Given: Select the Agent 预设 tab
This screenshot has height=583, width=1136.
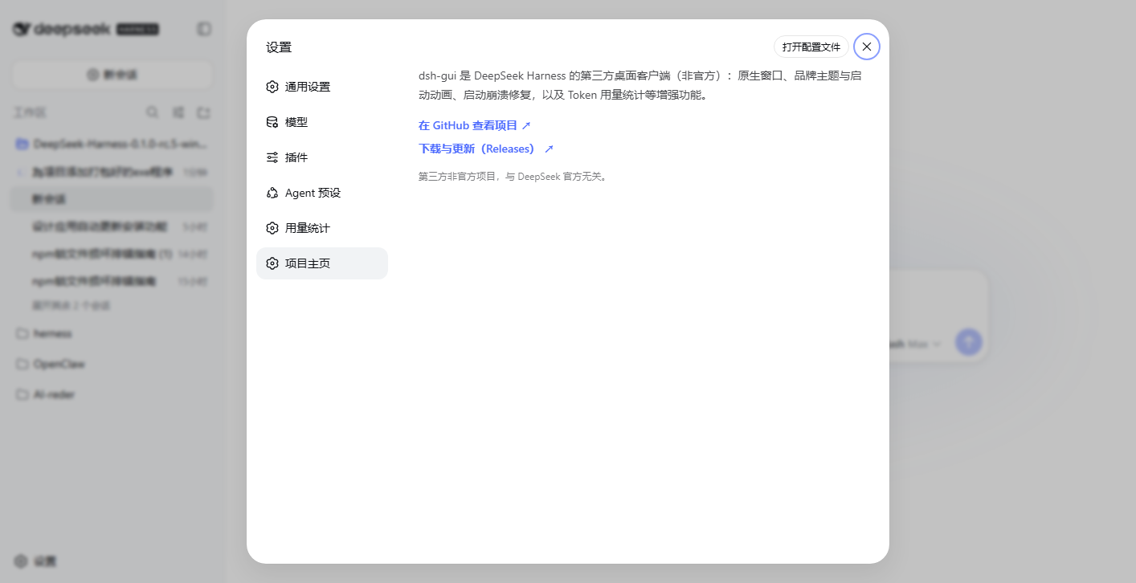Looking at the screenshot, I should 322,193.
